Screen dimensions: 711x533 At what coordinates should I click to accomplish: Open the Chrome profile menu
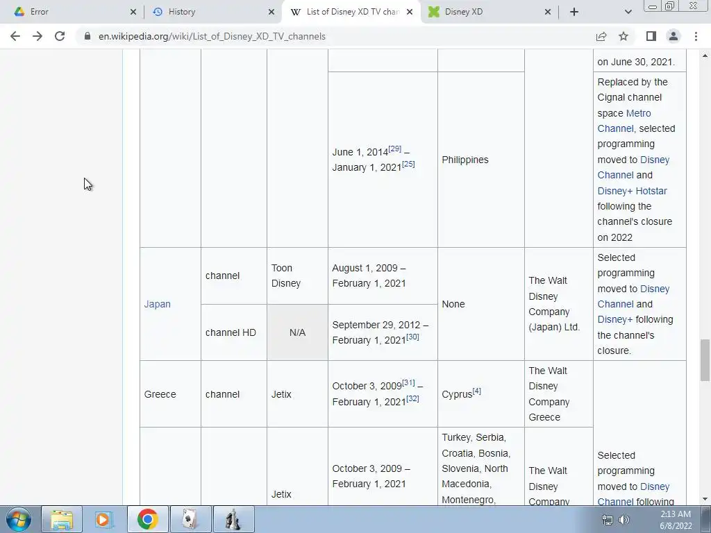click(674, 36)
